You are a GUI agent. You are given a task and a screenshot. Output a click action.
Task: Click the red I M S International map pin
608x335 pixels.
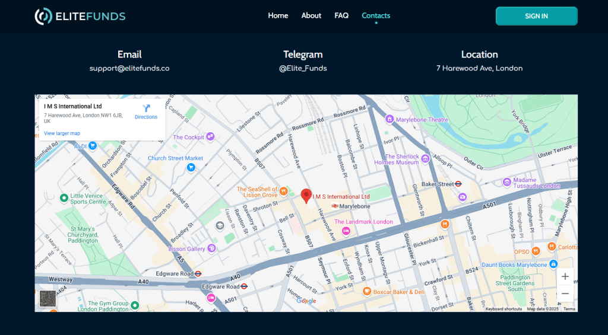click(x=306, y=196)
